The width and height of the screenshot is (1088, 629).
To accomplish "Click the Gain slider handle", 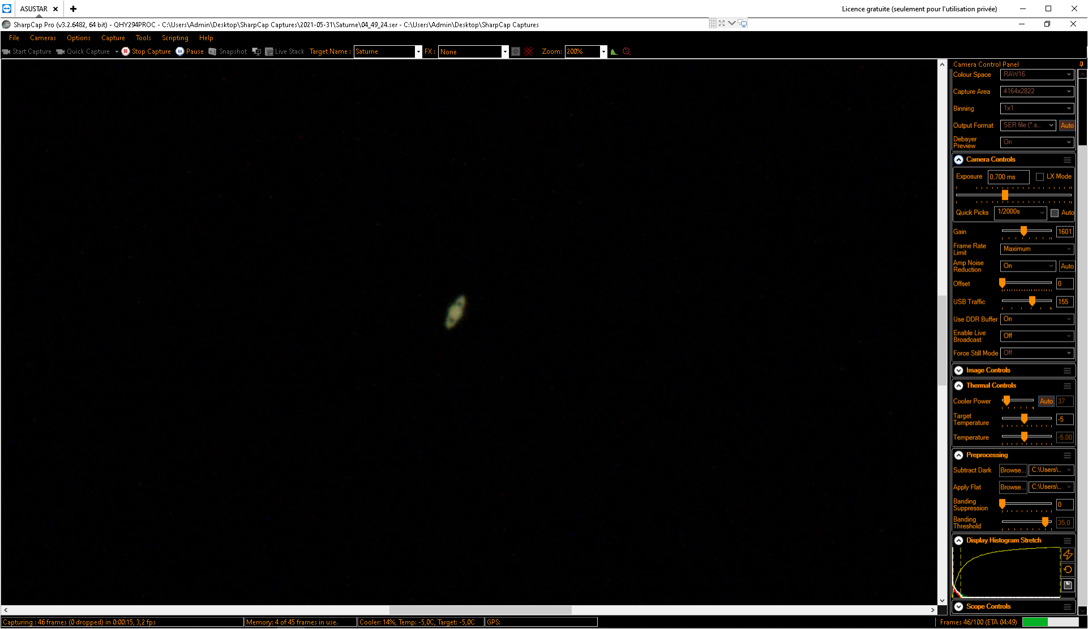I will coord(1023,231).
